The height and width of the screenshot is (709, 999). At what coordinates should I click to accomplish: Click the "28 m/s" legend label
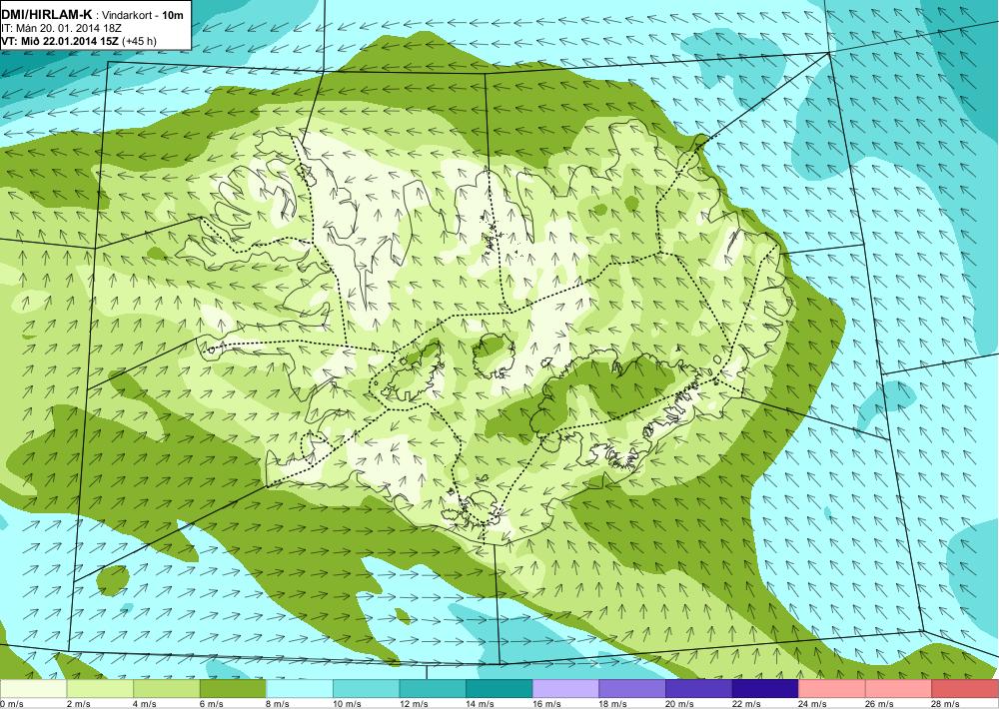pos(947,704)
